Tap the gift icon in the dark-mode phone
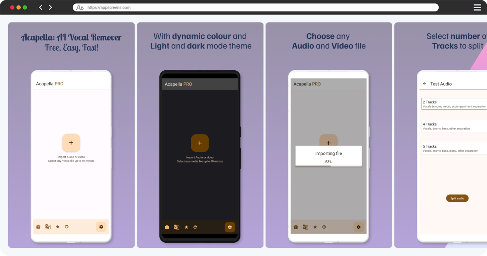This screenshot has width=487, height=256. (x=167, y=227)
